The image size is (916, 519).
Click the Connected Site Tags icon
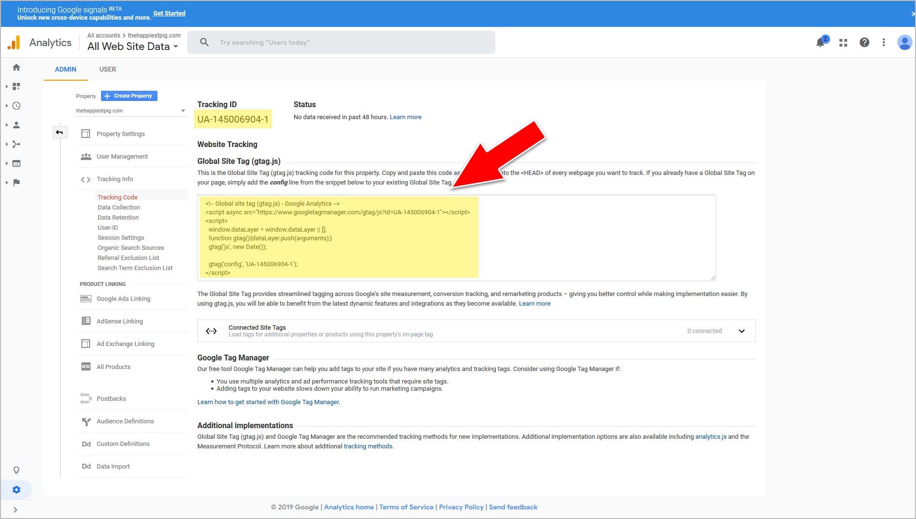(211, 331)
